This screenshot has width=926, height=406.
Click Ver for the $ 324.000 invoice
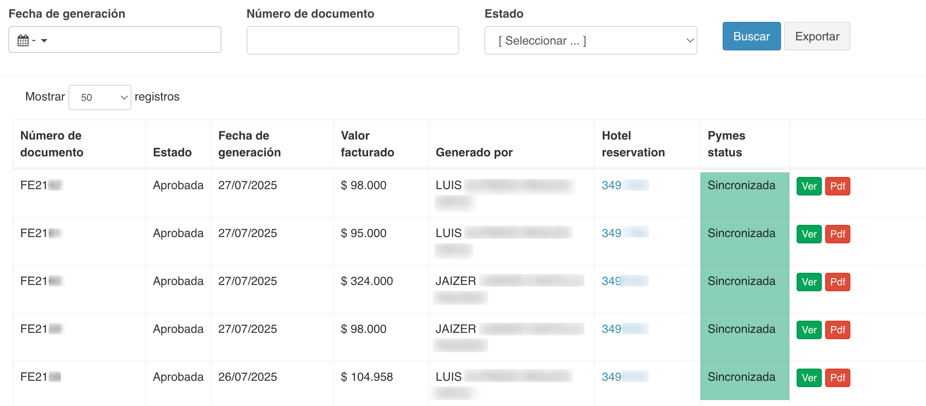point(809,282)
